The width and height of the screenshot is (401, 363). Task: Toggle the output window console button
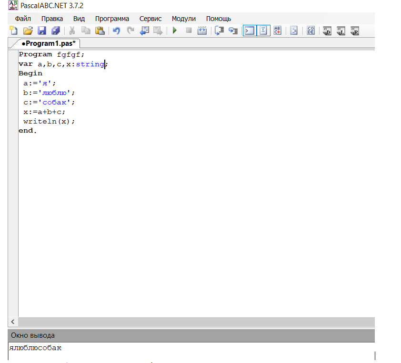pos(250,31)
